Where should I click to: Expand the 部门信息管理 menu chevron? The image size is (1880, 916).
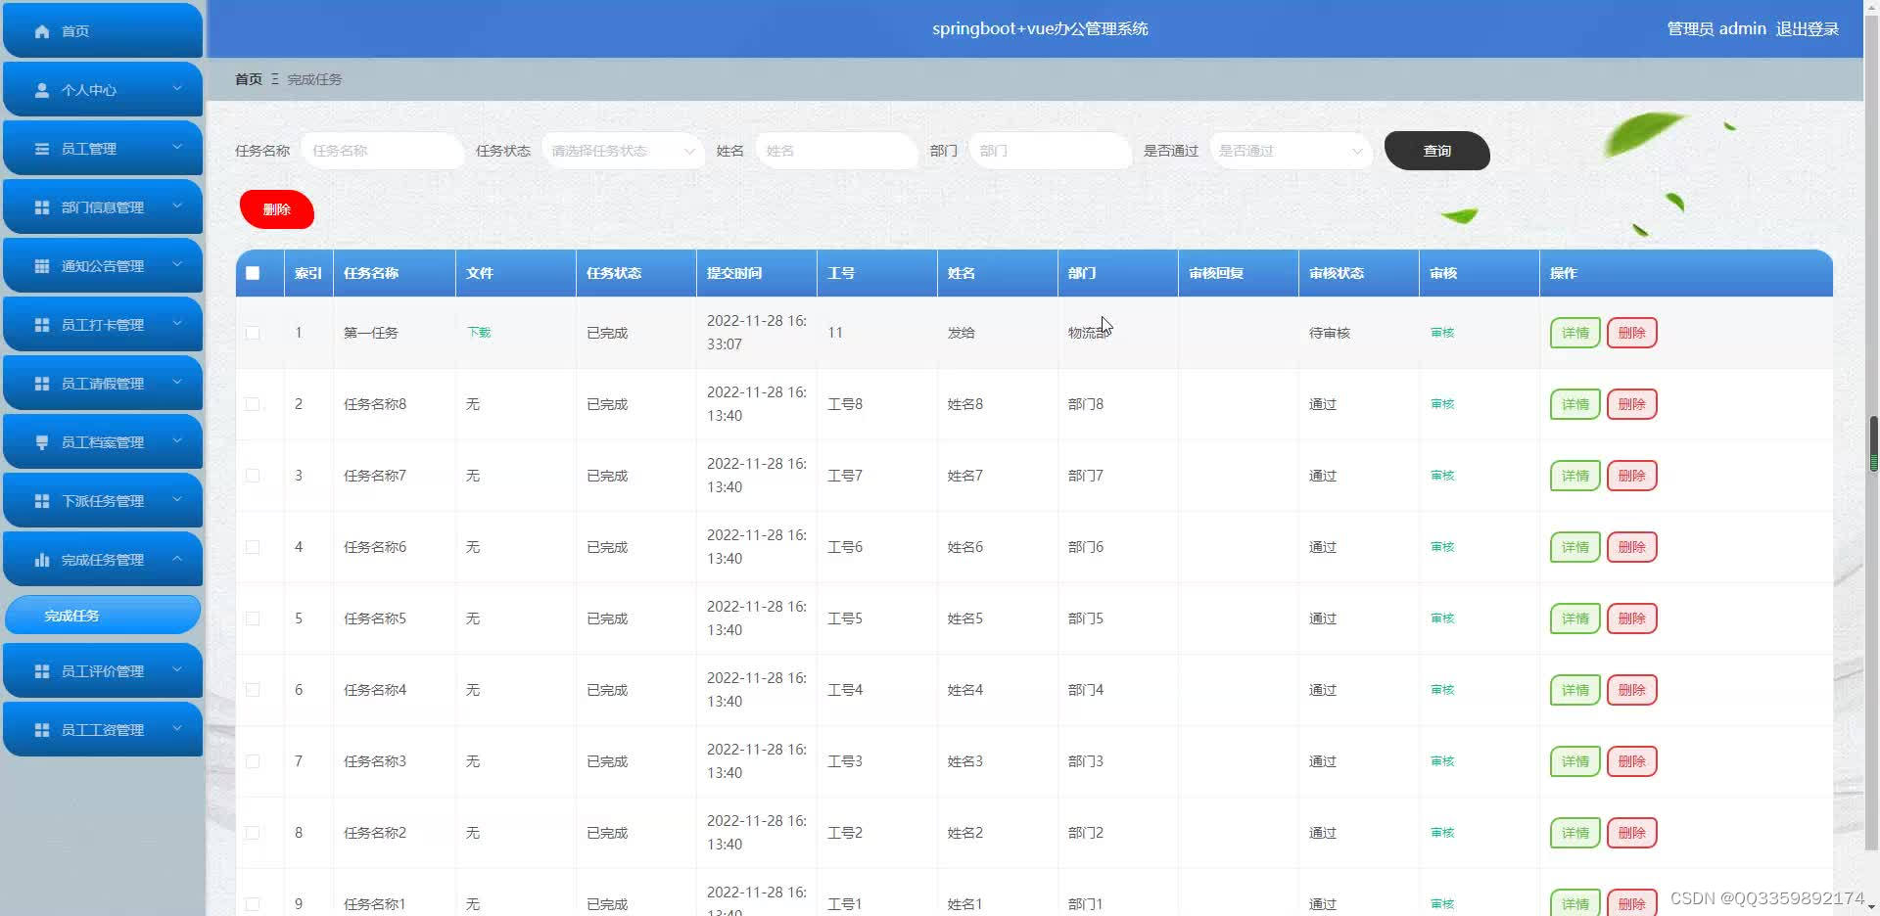pyautogui.click(x=177, y=206)
